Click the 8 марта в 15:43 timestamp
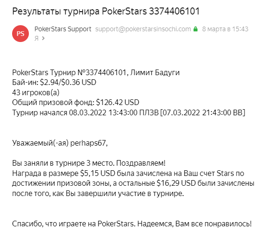 point(225,29)
